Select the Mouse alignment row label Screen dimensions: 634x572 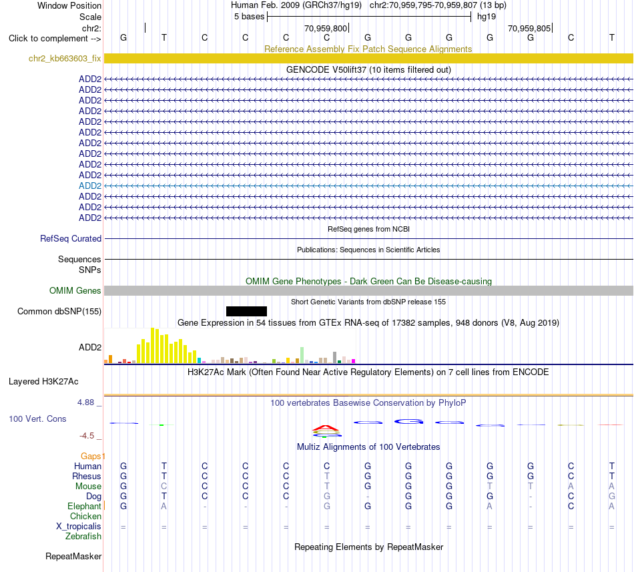88,486
